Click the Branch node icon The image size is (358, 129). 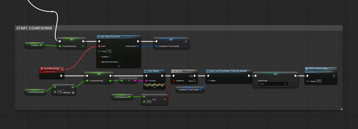173,71
